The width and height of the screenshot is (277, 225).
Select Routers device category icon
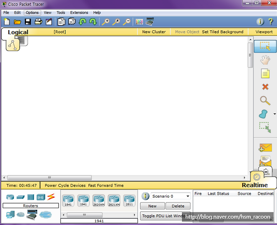click(x=10, y=197)
